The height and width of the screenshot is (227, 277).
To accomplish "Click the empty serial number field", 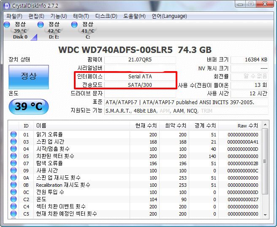I will coord(140,68).
